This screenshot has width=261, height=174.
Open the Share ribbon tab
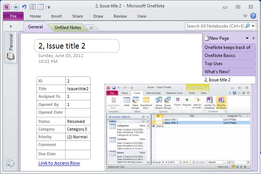77,16
